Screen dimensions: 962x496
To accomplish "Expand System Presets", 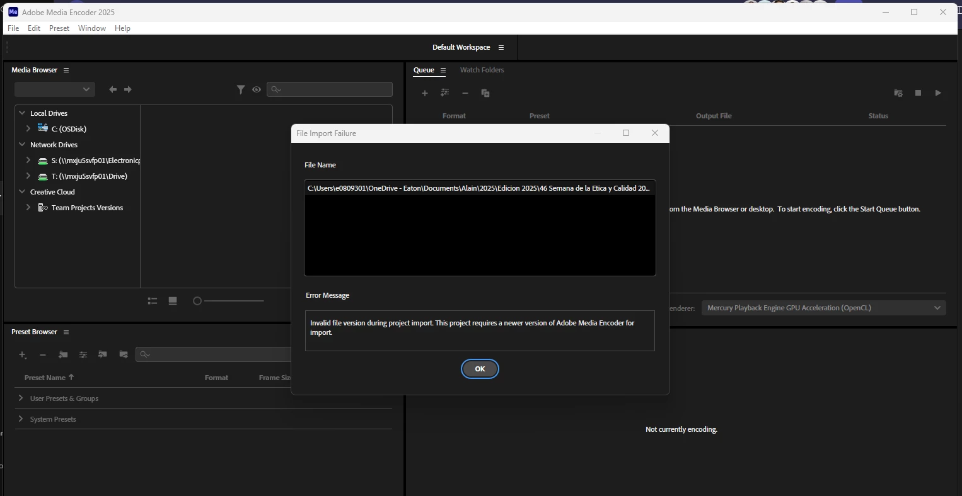I will [21, 419].
